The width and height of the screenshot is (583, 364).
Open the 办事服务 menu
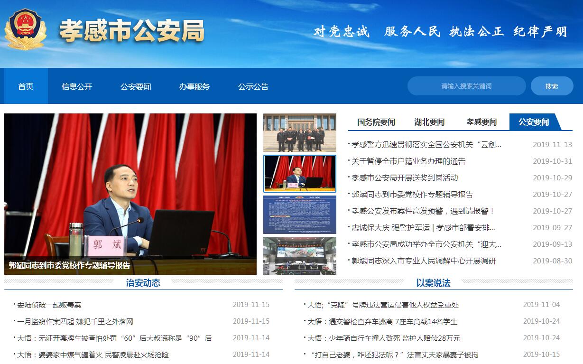tap(194, 86)
